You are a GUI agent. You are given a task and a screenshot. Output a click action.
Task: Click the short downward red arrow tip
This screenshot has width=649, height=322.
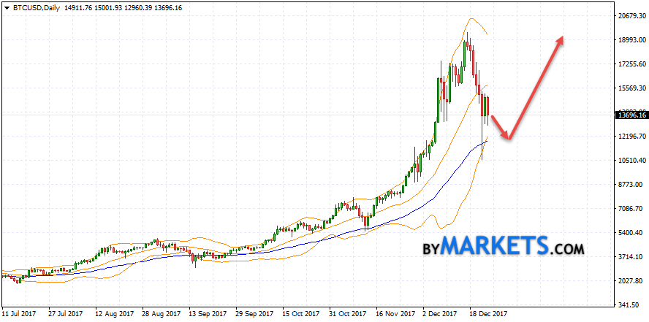[507, 137]
